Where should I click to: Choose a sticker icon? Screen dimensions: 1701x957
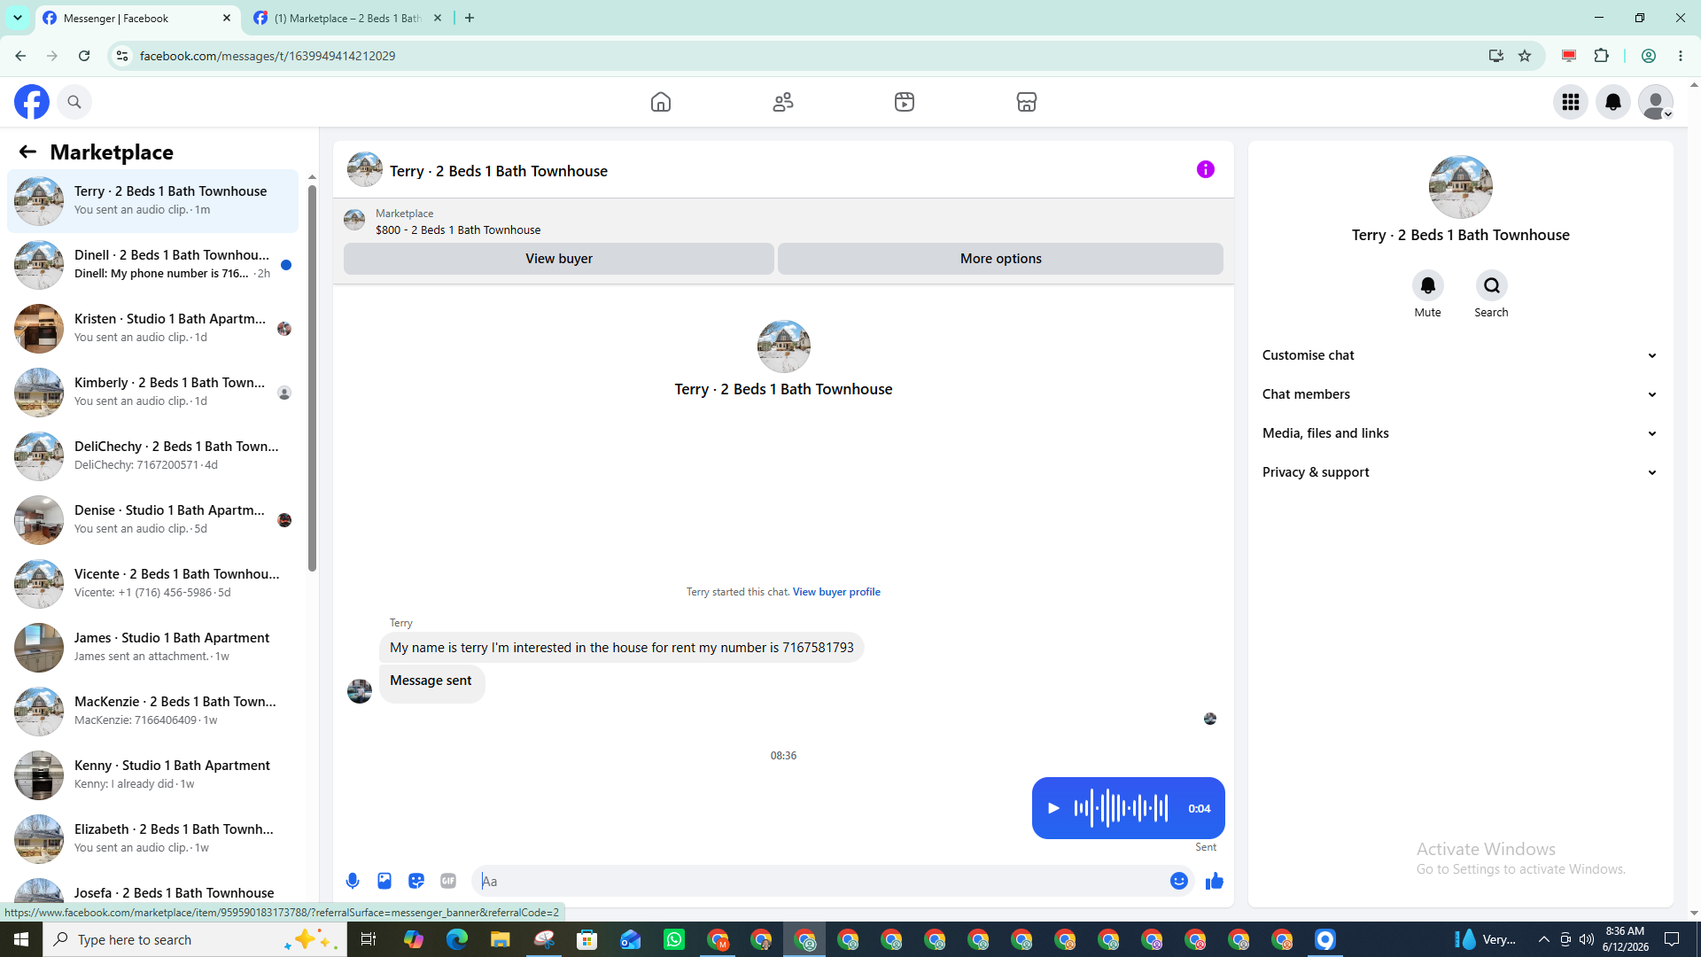[x=416, y=881]
